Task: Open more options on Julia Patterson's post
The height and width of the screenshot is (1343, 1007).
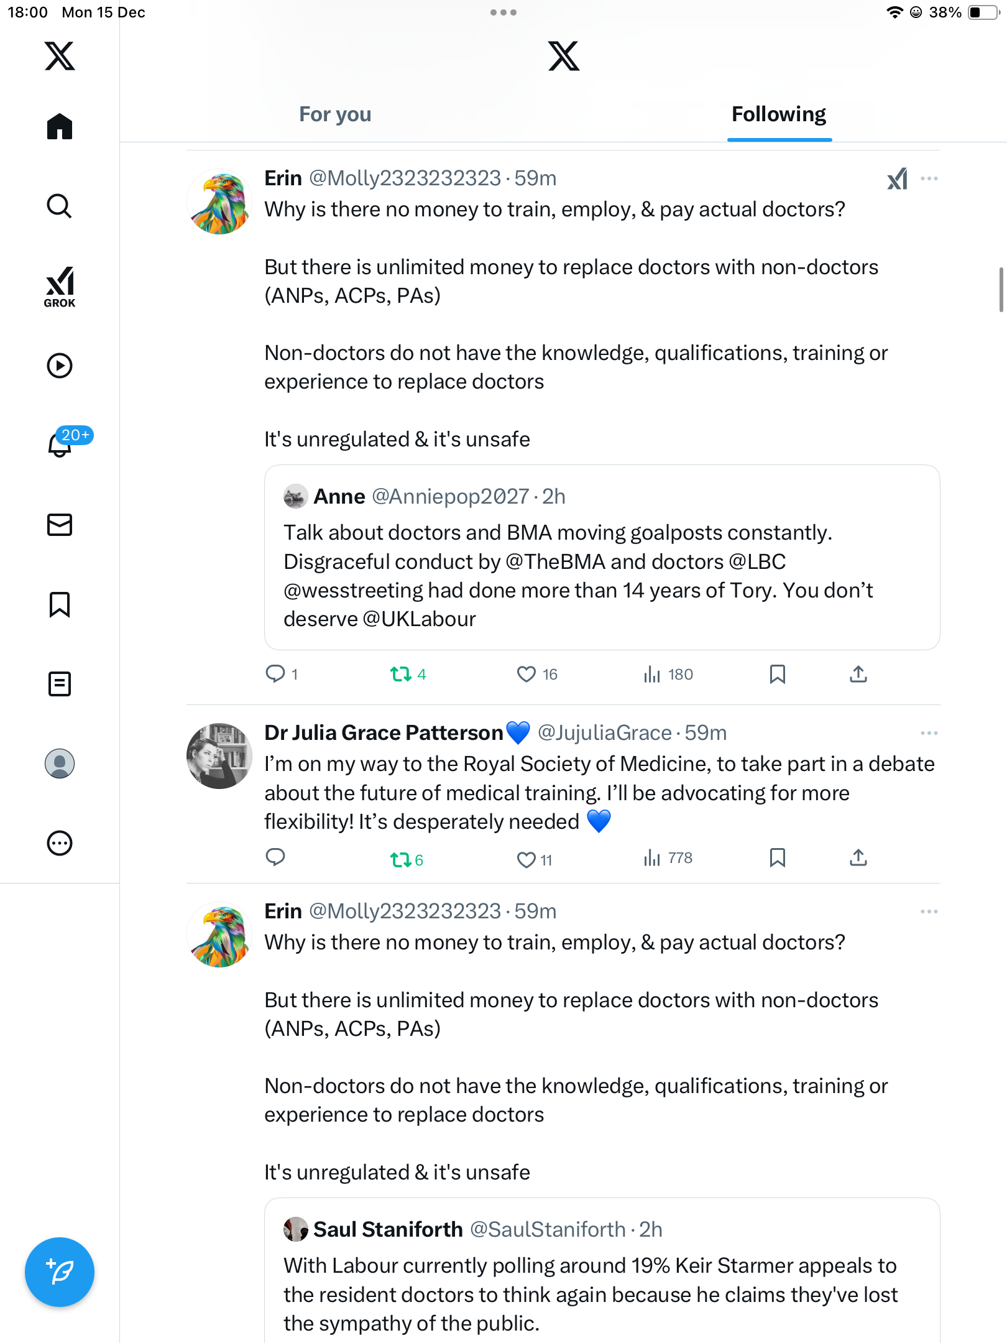Action: click(x=929, y=733)
